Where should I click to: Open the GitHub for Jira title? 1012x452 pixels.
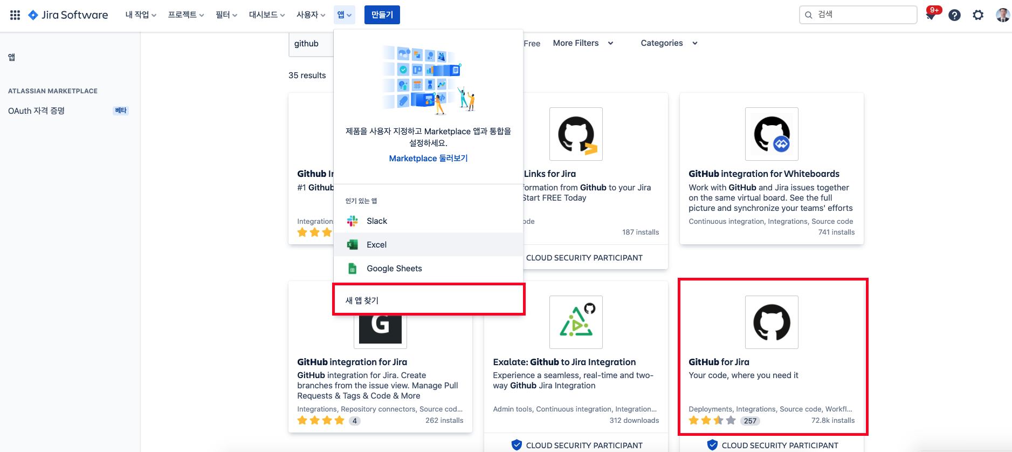[x=719, y=362]
